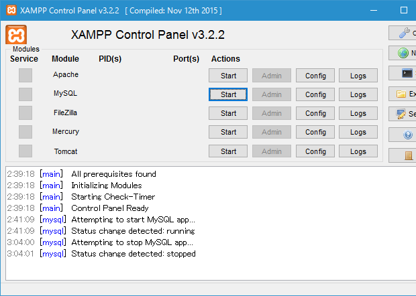416x296 pixels.
Task: Toggle the Tomcat service checkbox
Action: click(x=25, y=151)
